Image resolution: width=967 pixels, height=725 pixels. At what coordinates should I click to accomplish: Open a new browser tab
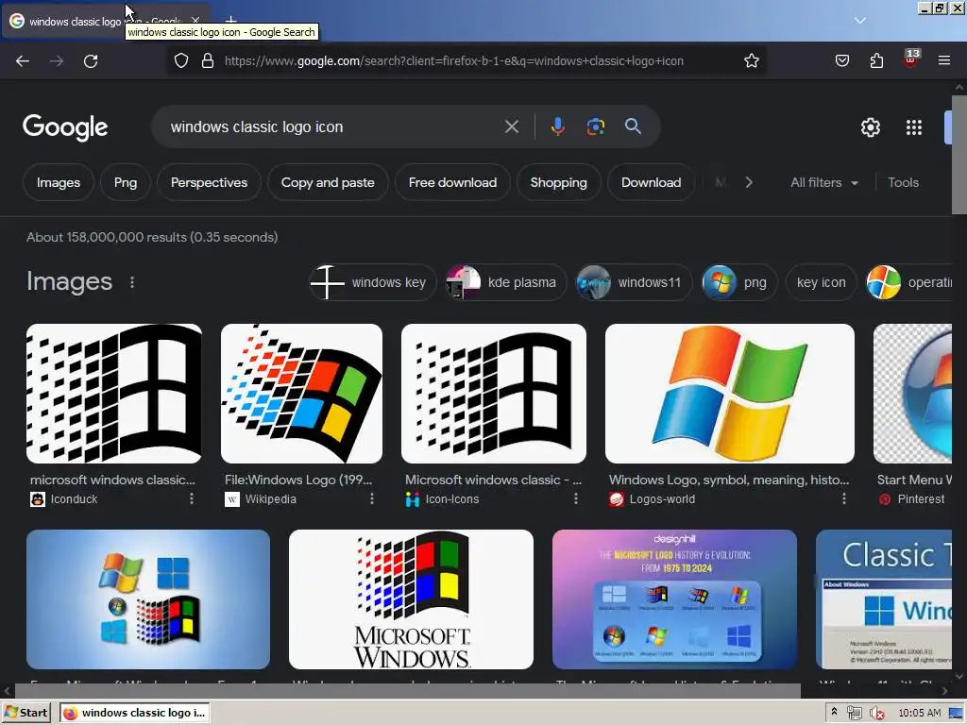(230, 21)
